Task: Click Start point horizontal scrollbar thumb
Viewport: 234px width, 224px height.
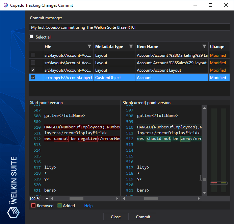Action: 76,198
